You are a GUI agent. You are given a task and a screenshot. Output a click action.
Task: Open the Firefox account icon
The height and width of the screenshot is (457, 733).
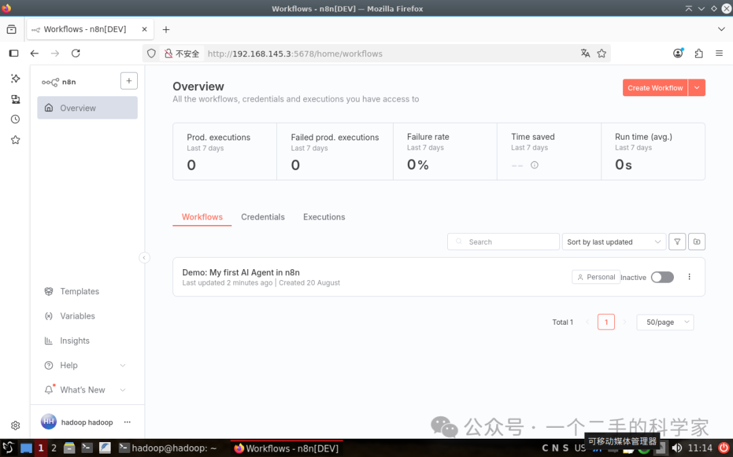click(678, 53)
